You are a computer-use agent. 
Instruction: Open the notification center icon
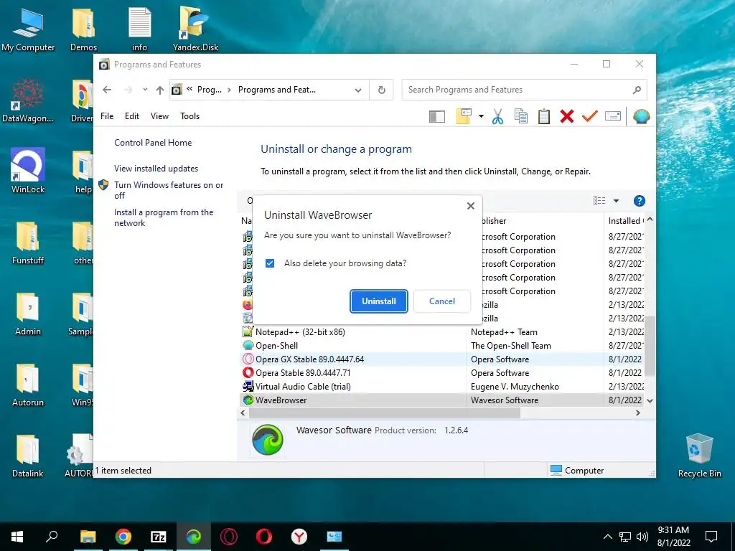point(711,537)
